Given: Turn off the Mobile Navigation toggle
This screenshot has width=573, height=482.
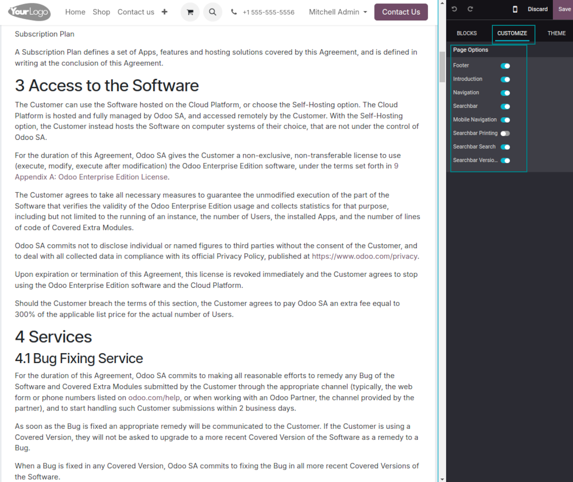Looking at the screenshot, I should [x=505, y=120].
